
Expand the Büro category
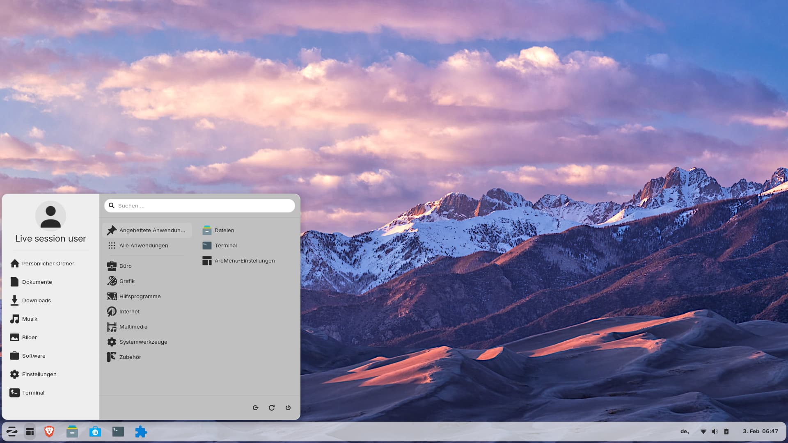125,266
